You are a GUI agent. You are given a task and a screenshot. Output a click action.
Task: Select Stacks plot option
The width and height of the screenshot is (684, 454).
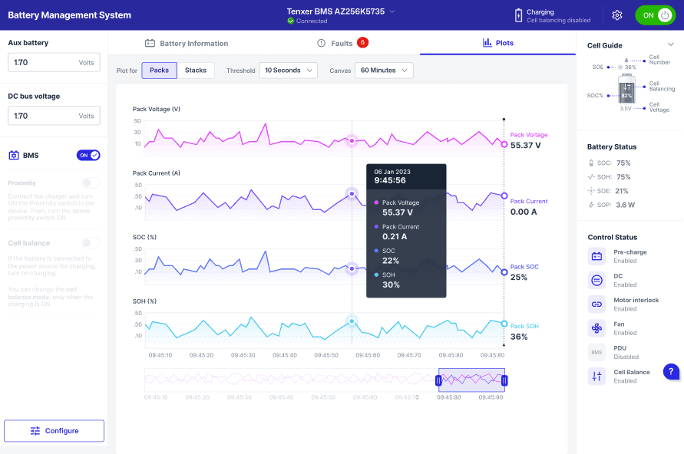(x=196, y=70)
